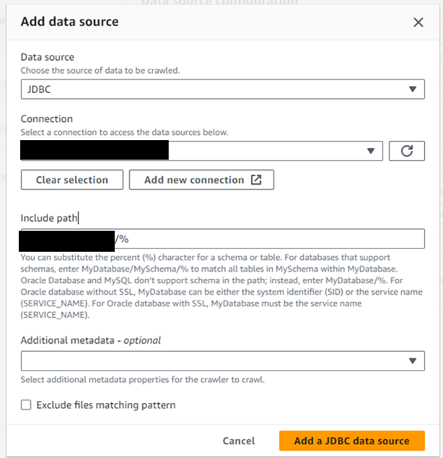Enable Exclude files matching pattern checkbox
Image resolution: width=443 pixels, height=458 pixels.
pyautogui.click(x=26, y=405)
